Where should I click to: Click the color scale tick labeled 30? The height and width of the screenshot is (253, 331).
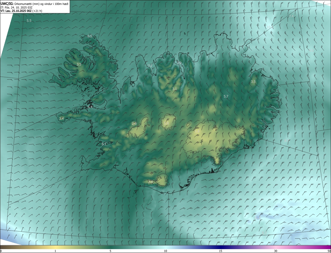[x=276, y=251]
